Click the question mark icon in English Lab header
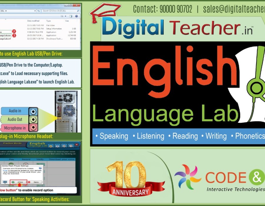Screen dimensions: 265x206 [x=57, y=146]
